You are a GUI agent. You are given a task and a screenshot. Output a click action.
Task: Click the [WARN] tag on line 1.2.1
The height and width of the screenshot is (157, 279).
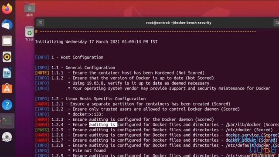42,104
